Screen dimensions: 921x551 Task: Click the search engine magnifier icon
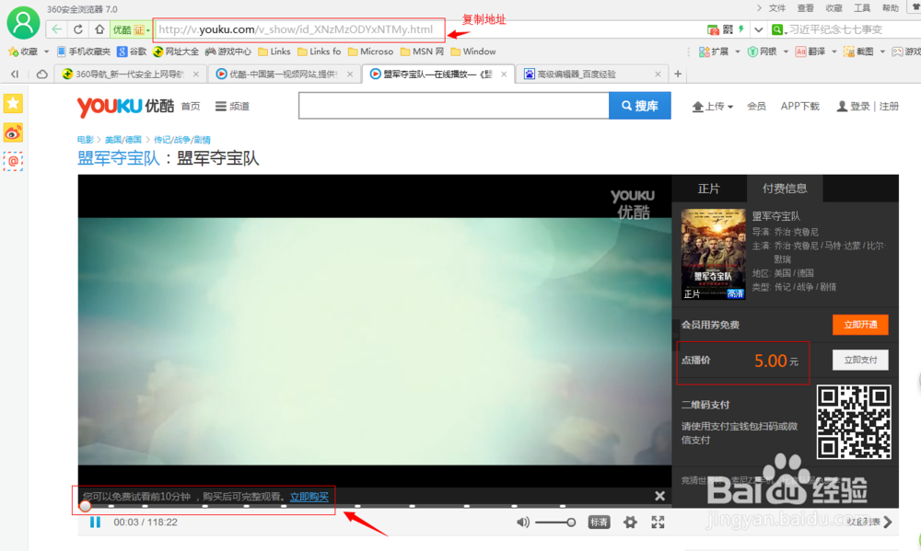(x=777, y=29)
